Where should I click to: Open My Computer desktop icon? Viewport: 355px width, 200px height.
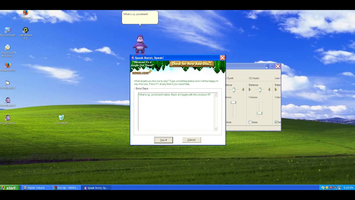(x=8, y=32)
